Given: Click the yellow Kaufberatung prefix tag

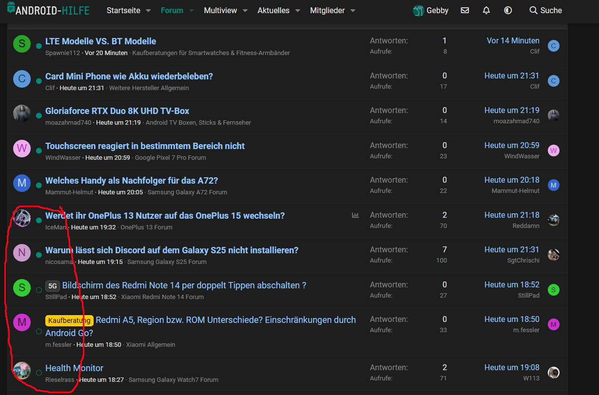Looking at the screenshot, I should click(69, 320).
